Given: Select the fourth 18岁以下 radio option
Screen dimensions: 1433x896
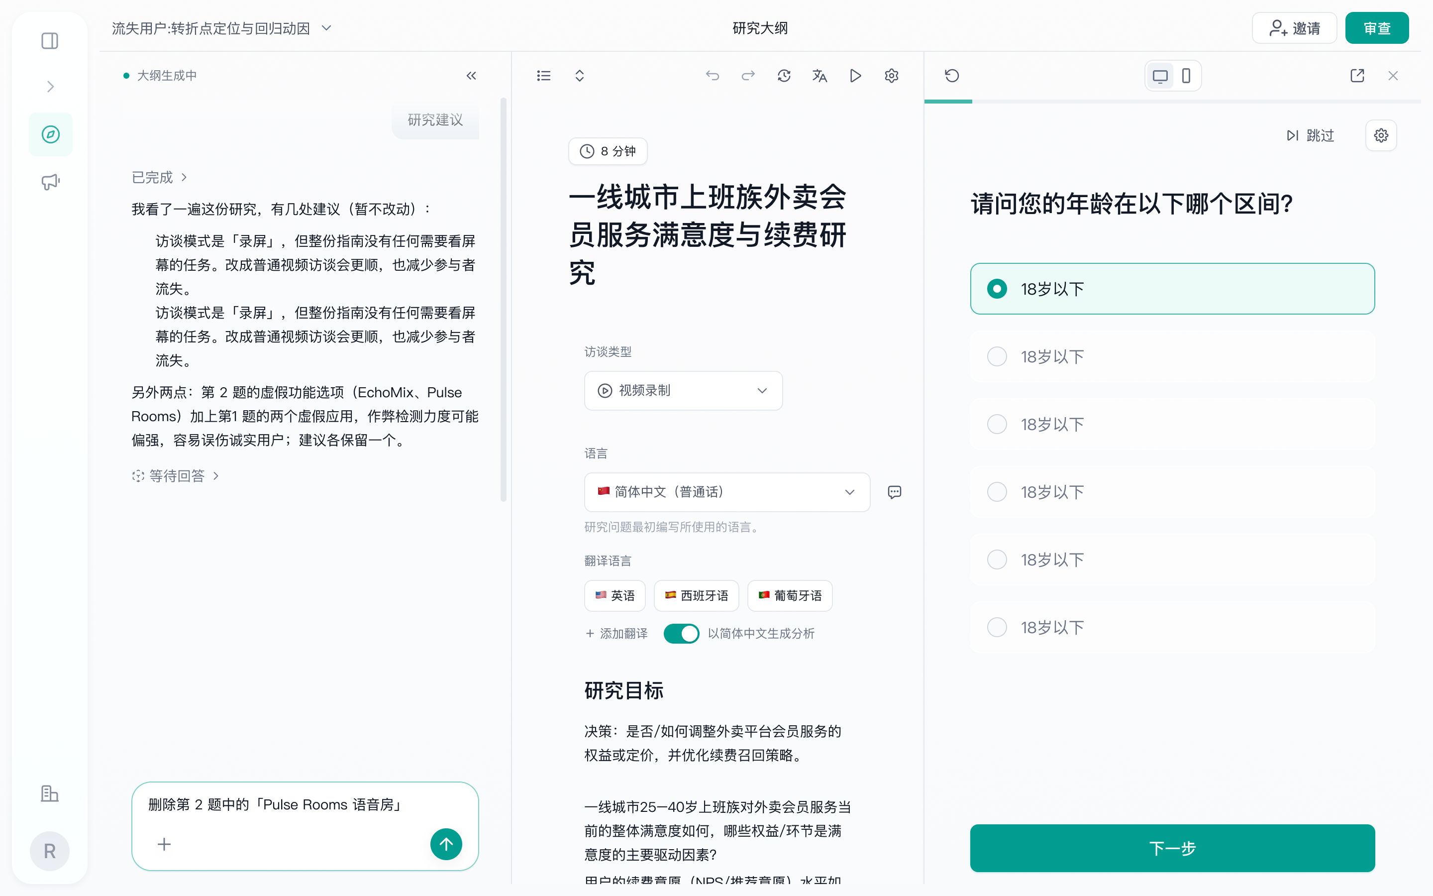Looking at the screenshot, I should (x=1172, y=492).
